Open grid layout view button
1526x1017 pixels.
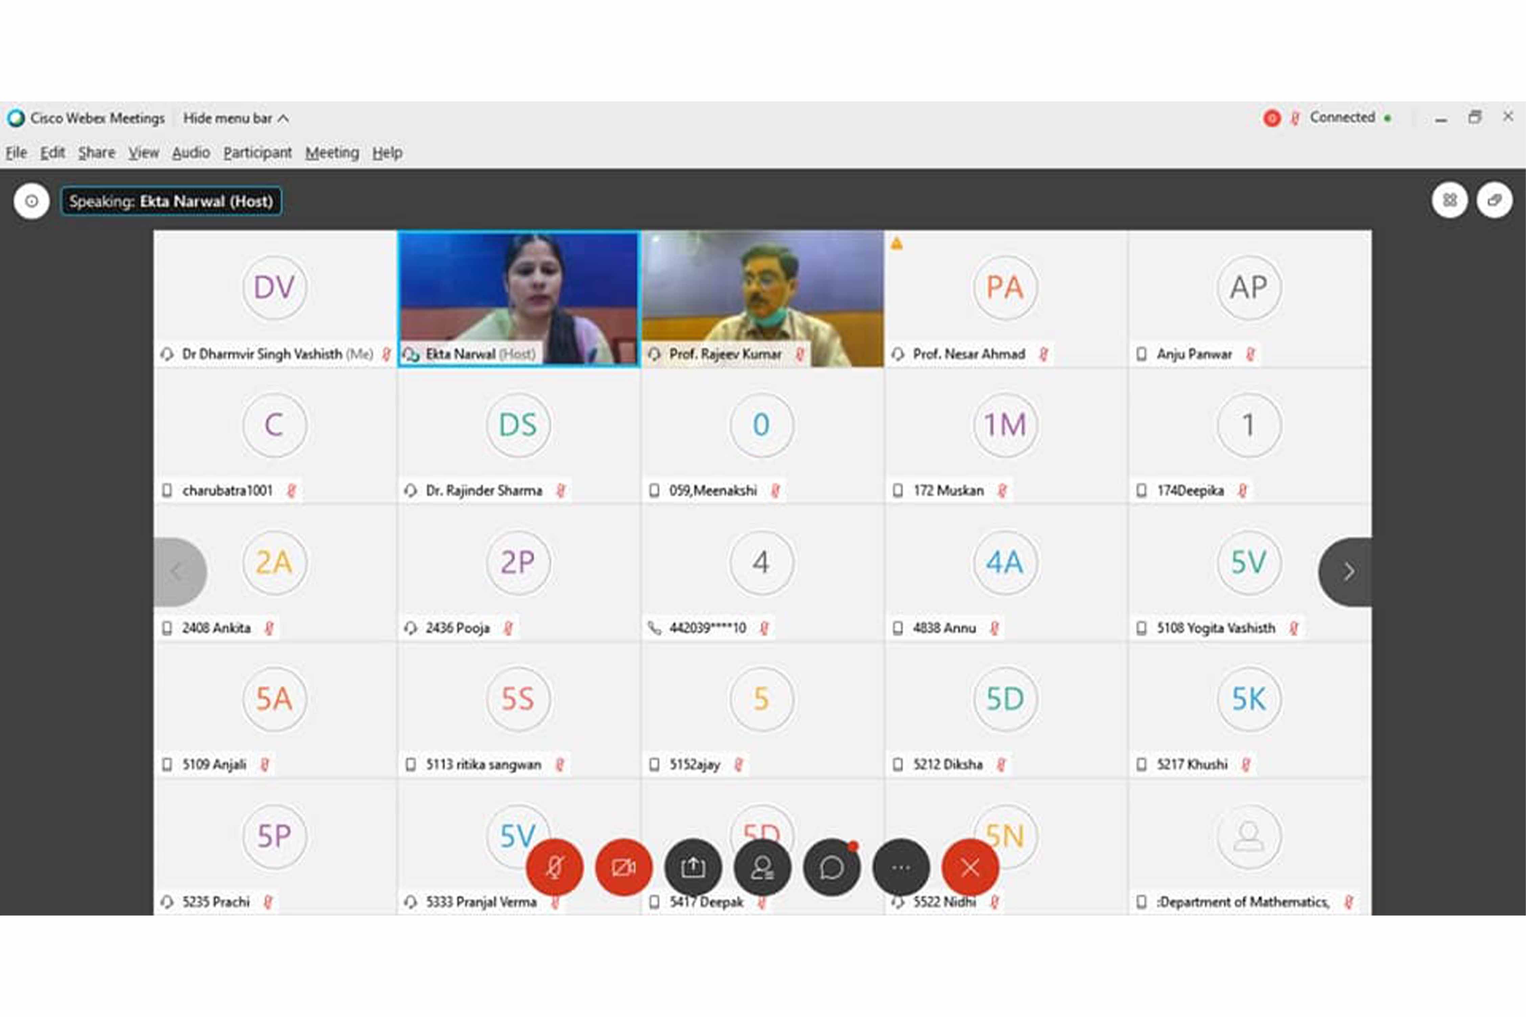1450,200
